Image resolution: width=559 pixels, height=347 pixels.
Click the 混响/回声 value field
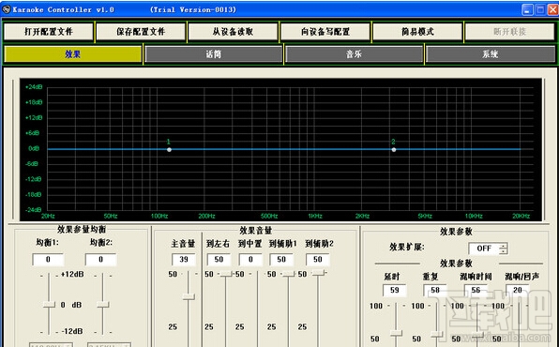pyautogui.click(x=518, y=290)
